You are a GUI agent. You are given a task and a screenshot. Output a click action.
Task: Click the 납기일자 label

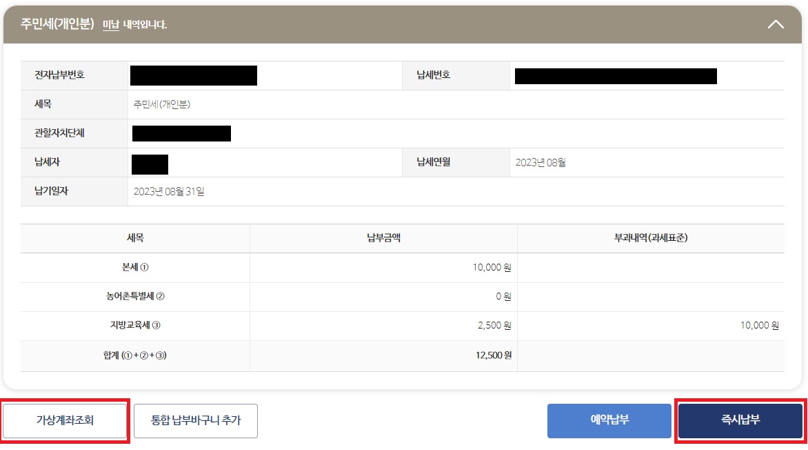pyautogui.click(x=51, y=191)
